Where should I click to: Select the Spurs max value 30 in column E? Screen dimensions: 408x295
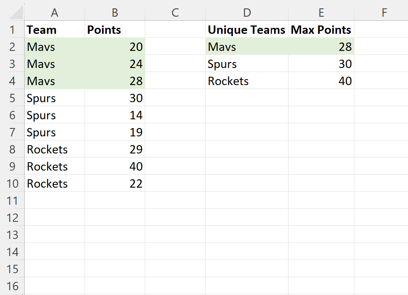pos(321,64)
